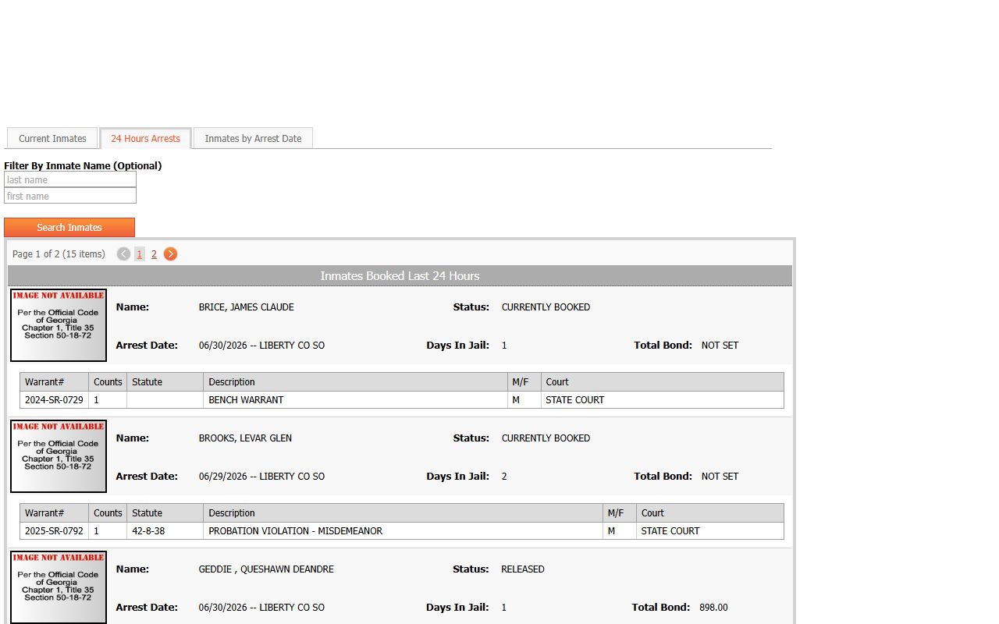
Task: Click Brice's arrest date 06/30/2026 -- LIBERTY CO SO
Action: click(261, 345)
